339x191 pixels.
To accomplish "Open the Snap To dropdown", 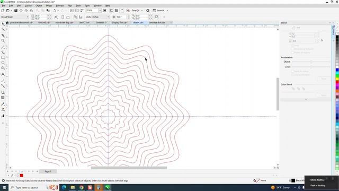I will coord(142,11).
